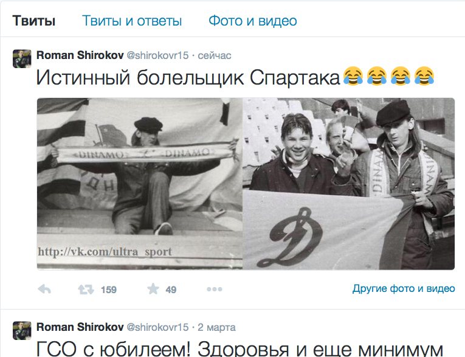Click the reply arrow icon under the tweet
This screenshot has width=465, height=357.
pos(44,289)
